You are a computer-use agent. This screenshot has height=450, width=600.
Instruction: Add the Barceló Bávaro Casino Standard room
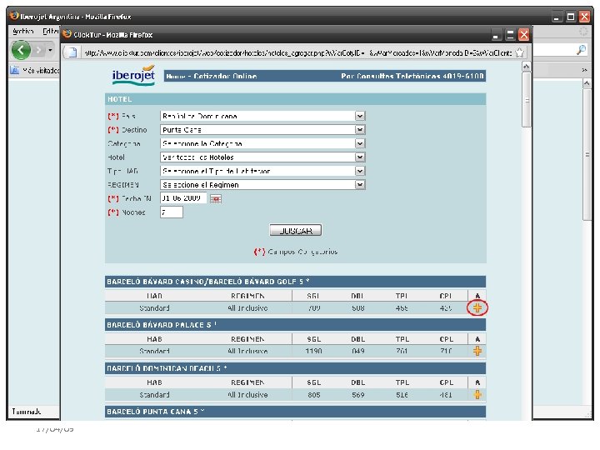[477, 307]
